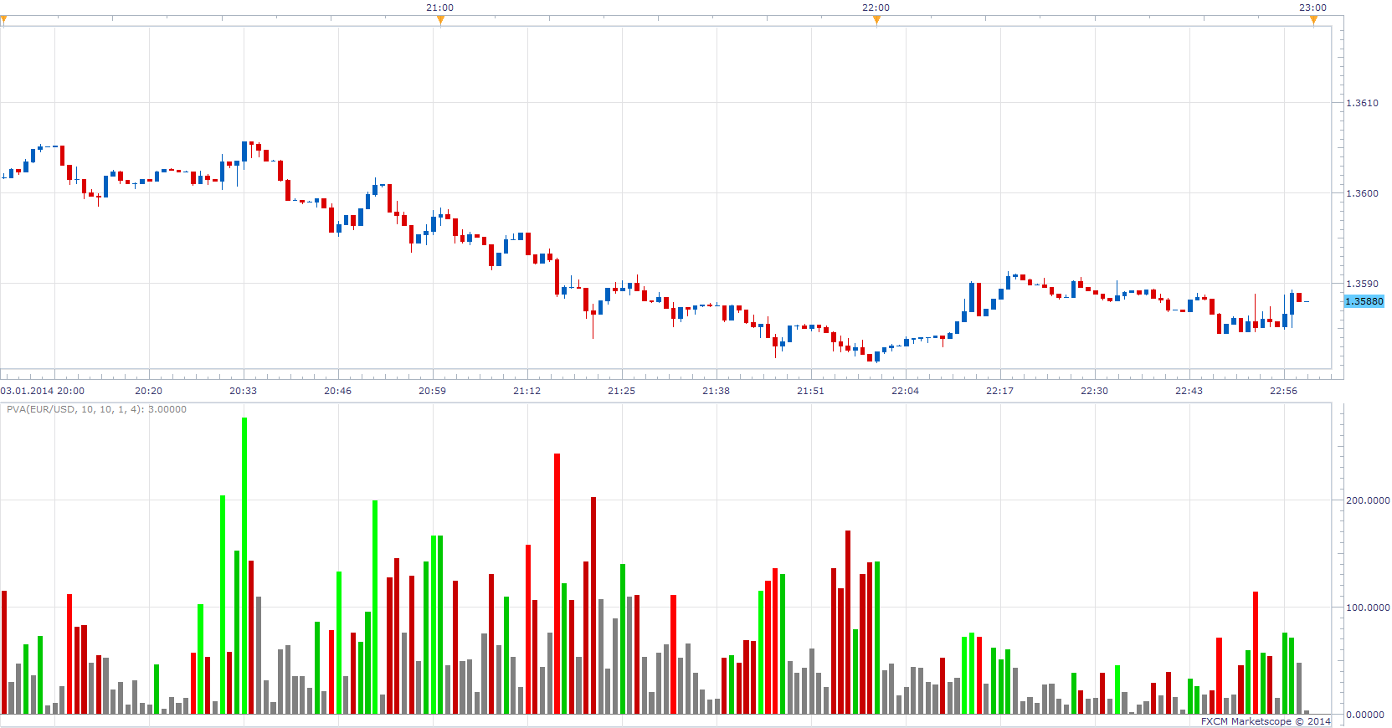Click the 1.3610 price axis label

tap(1362, 103)
